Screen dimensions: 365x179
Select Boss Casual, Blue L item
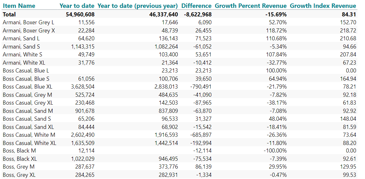point(25,71)
